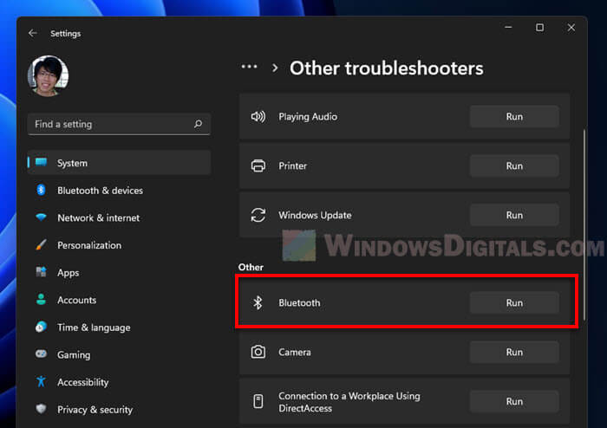Click the Accessibility figure icon
This screenshot has width=607, height=428.
point(41,381)
